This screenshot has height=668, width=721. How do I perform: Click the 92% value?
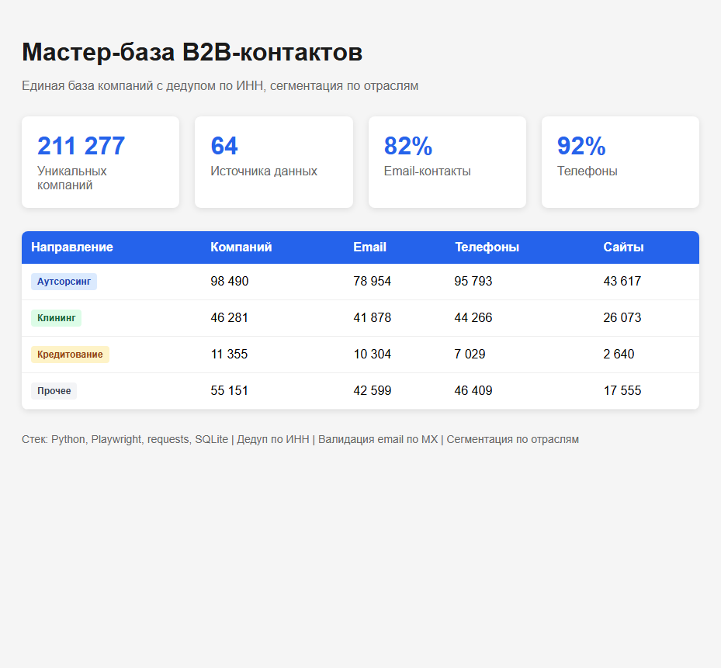point(581,146)
